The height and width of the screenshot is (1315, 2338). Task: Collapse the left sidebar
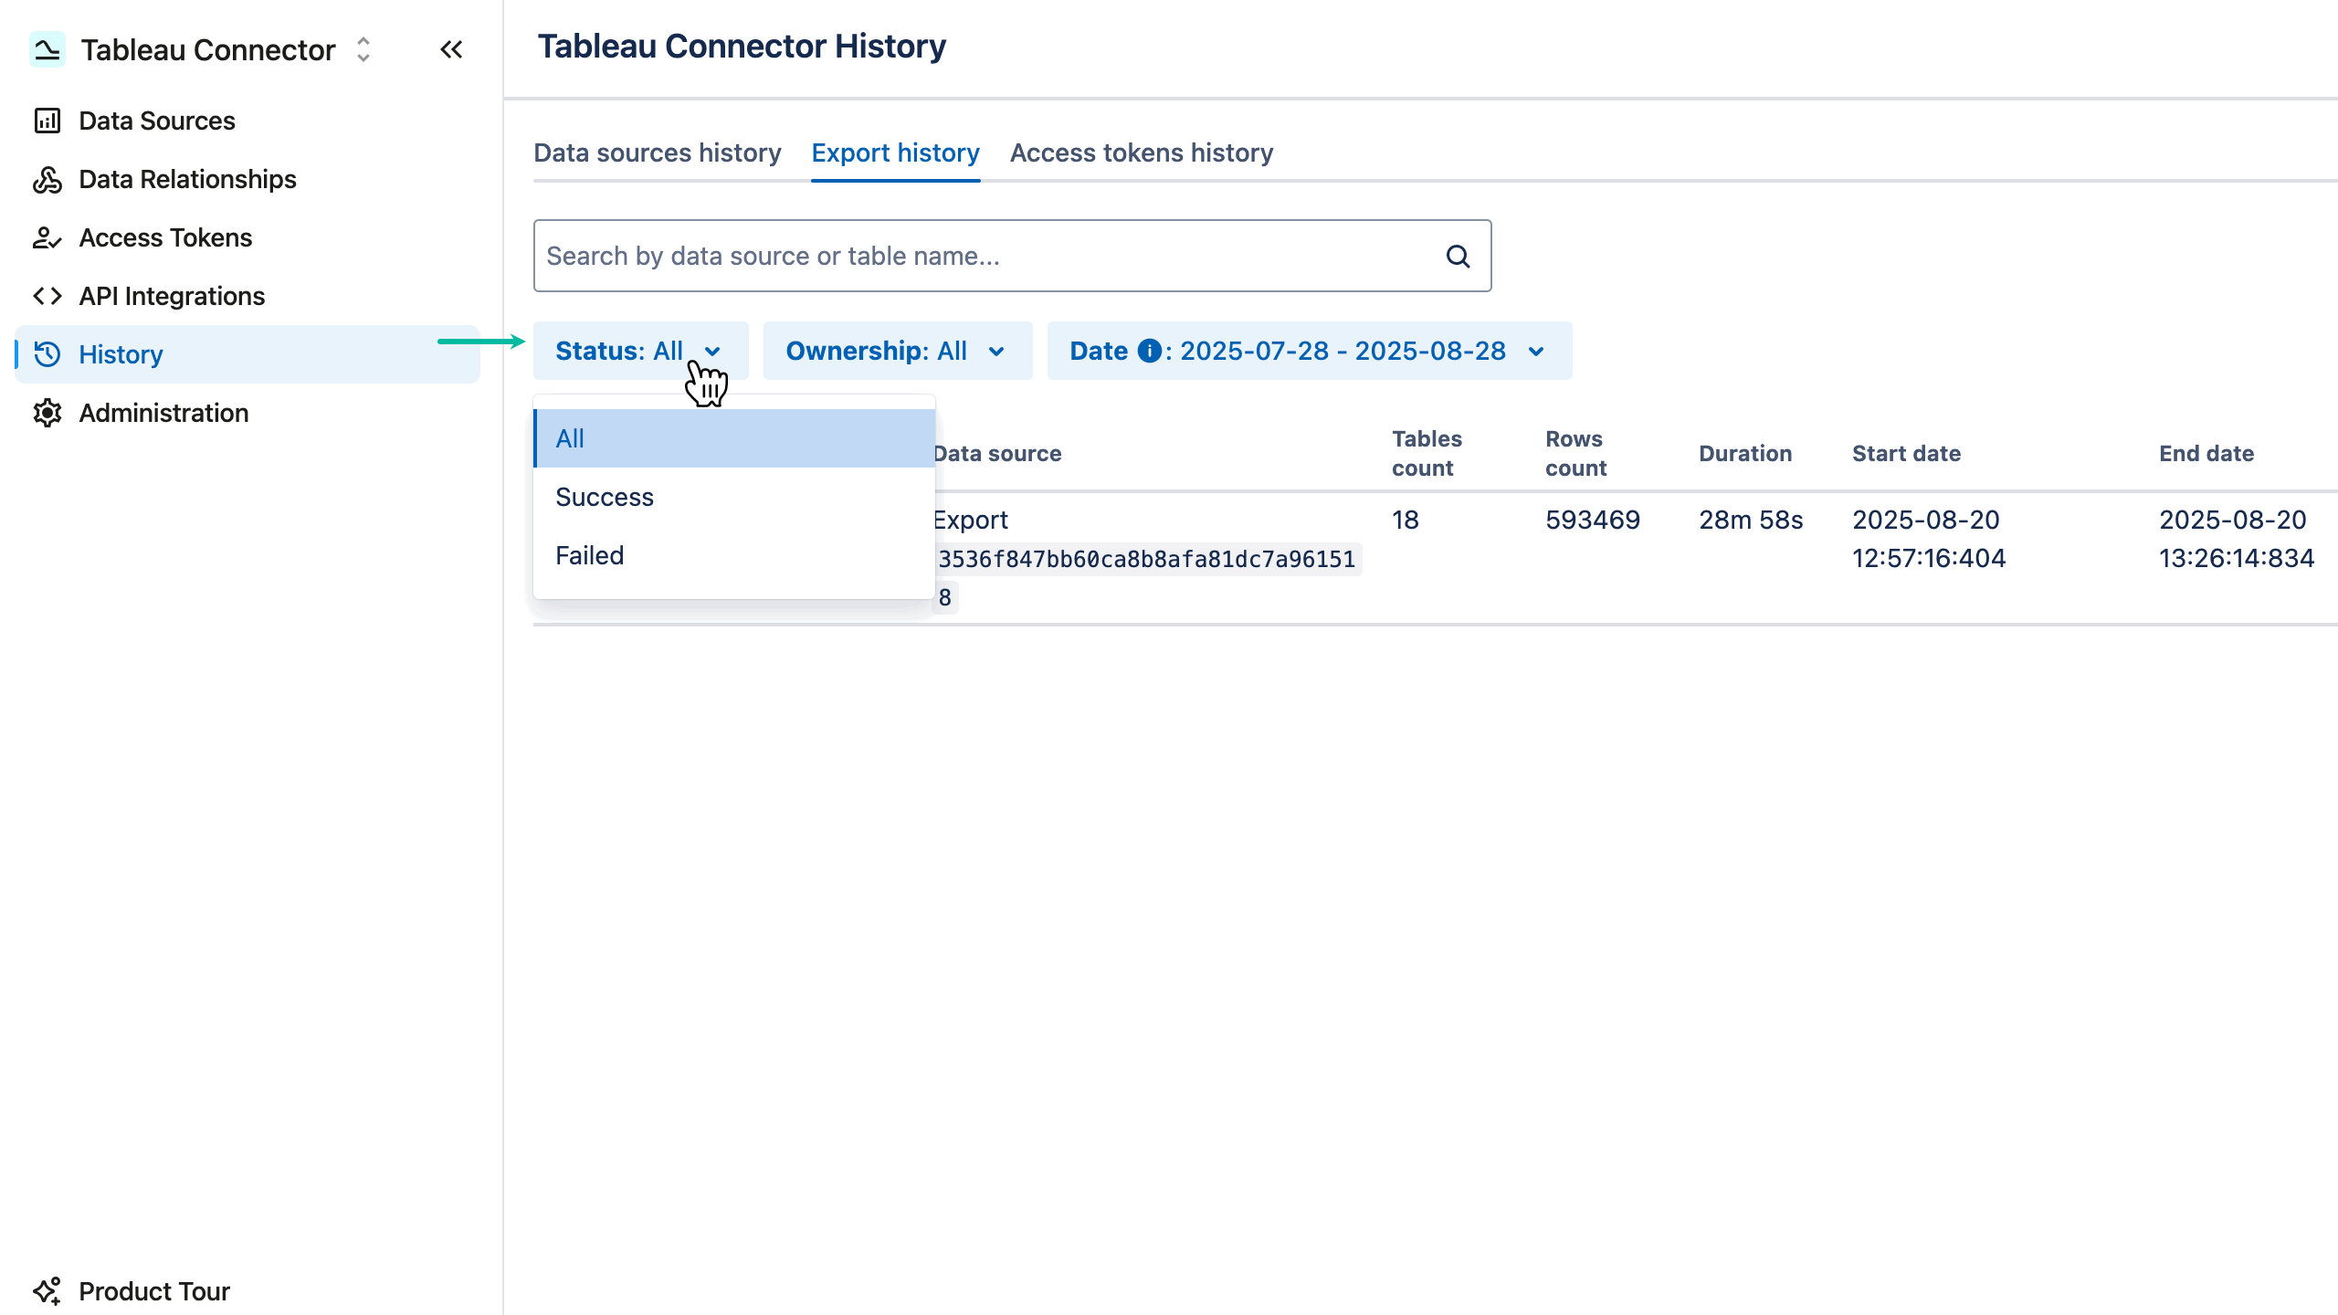pyautogui.click(x=451, y=49)
